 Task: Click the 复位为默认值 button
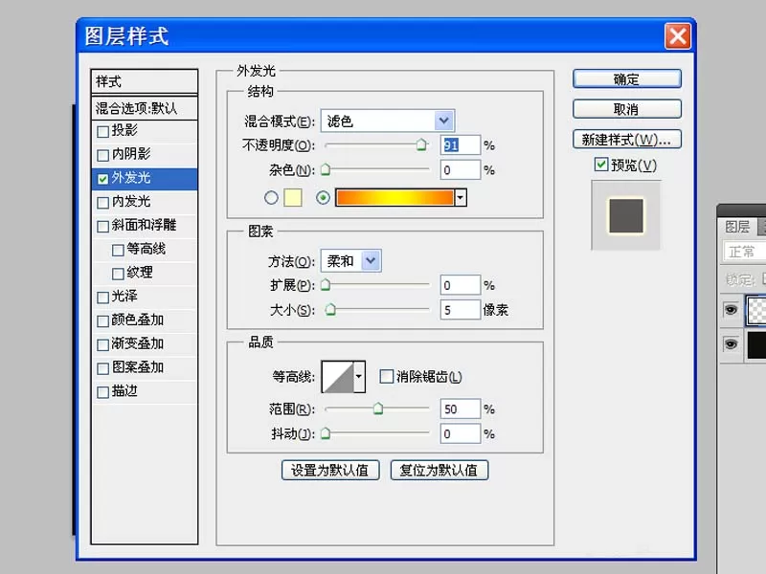coord(439,470)
